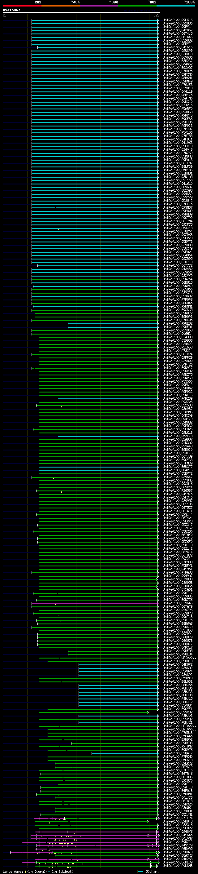Image resolution: width=198 pixels, height=874 pixels.
Task: Open hit UniRef100_Q9FY14
Action: (x=177, y=27)
